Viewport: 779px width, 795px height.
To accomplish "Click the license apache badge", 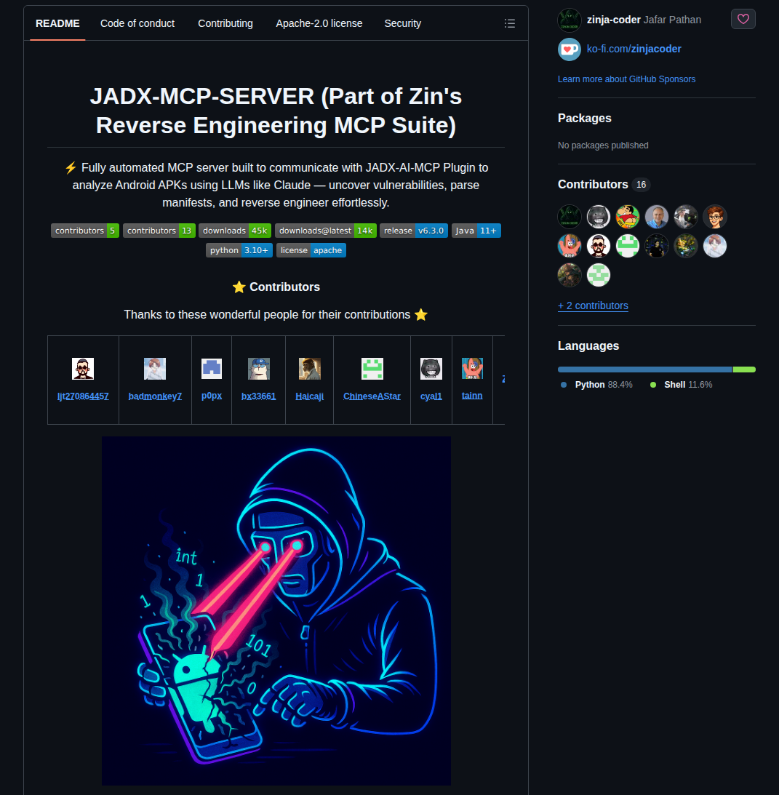I will (311, 250).
